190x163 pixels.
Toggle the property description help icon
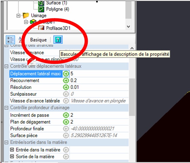tap(58, 39)
